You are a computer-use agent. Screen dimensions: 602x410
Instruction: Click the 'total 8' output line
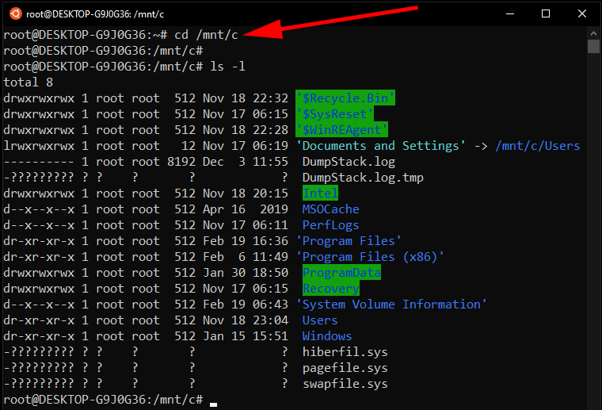coord(28,82)
